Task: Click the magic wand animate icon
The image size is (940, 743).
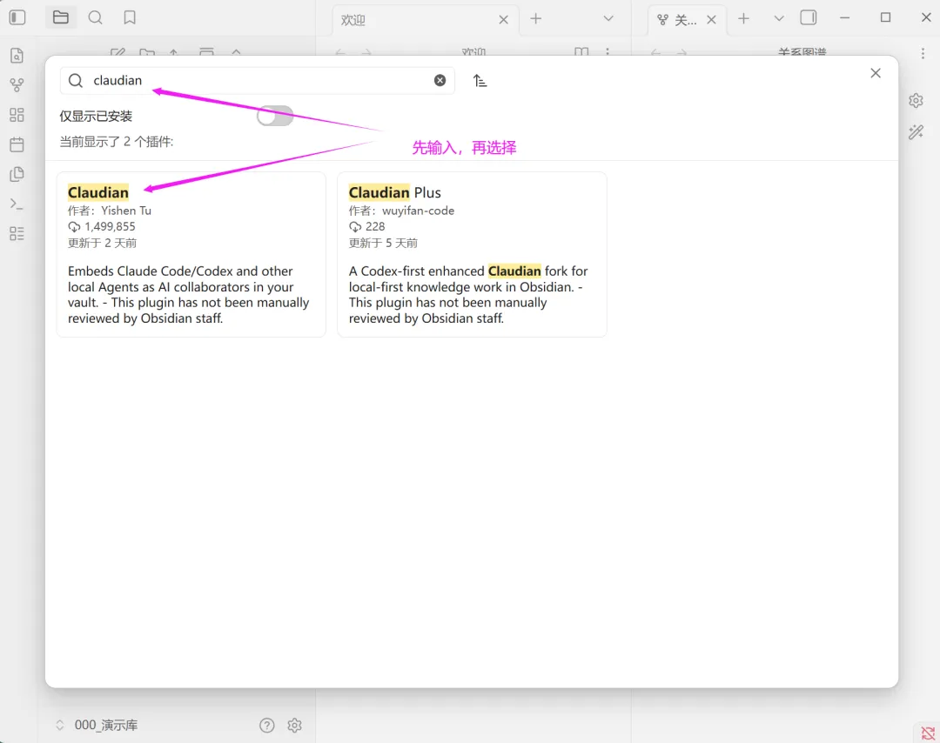Action: (x=916, y=132)
